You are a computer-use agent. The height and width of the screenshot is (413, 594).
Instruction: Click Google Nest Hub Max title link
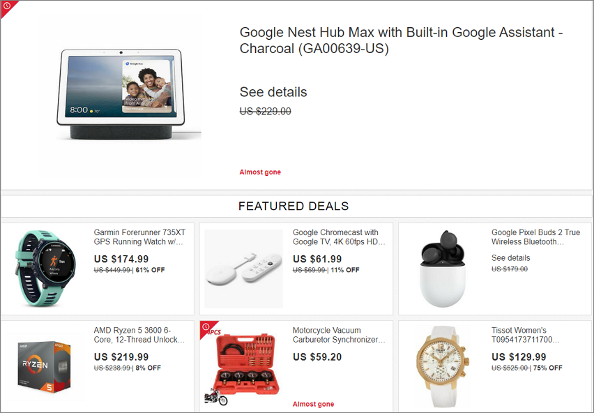[x=401, y=40]
